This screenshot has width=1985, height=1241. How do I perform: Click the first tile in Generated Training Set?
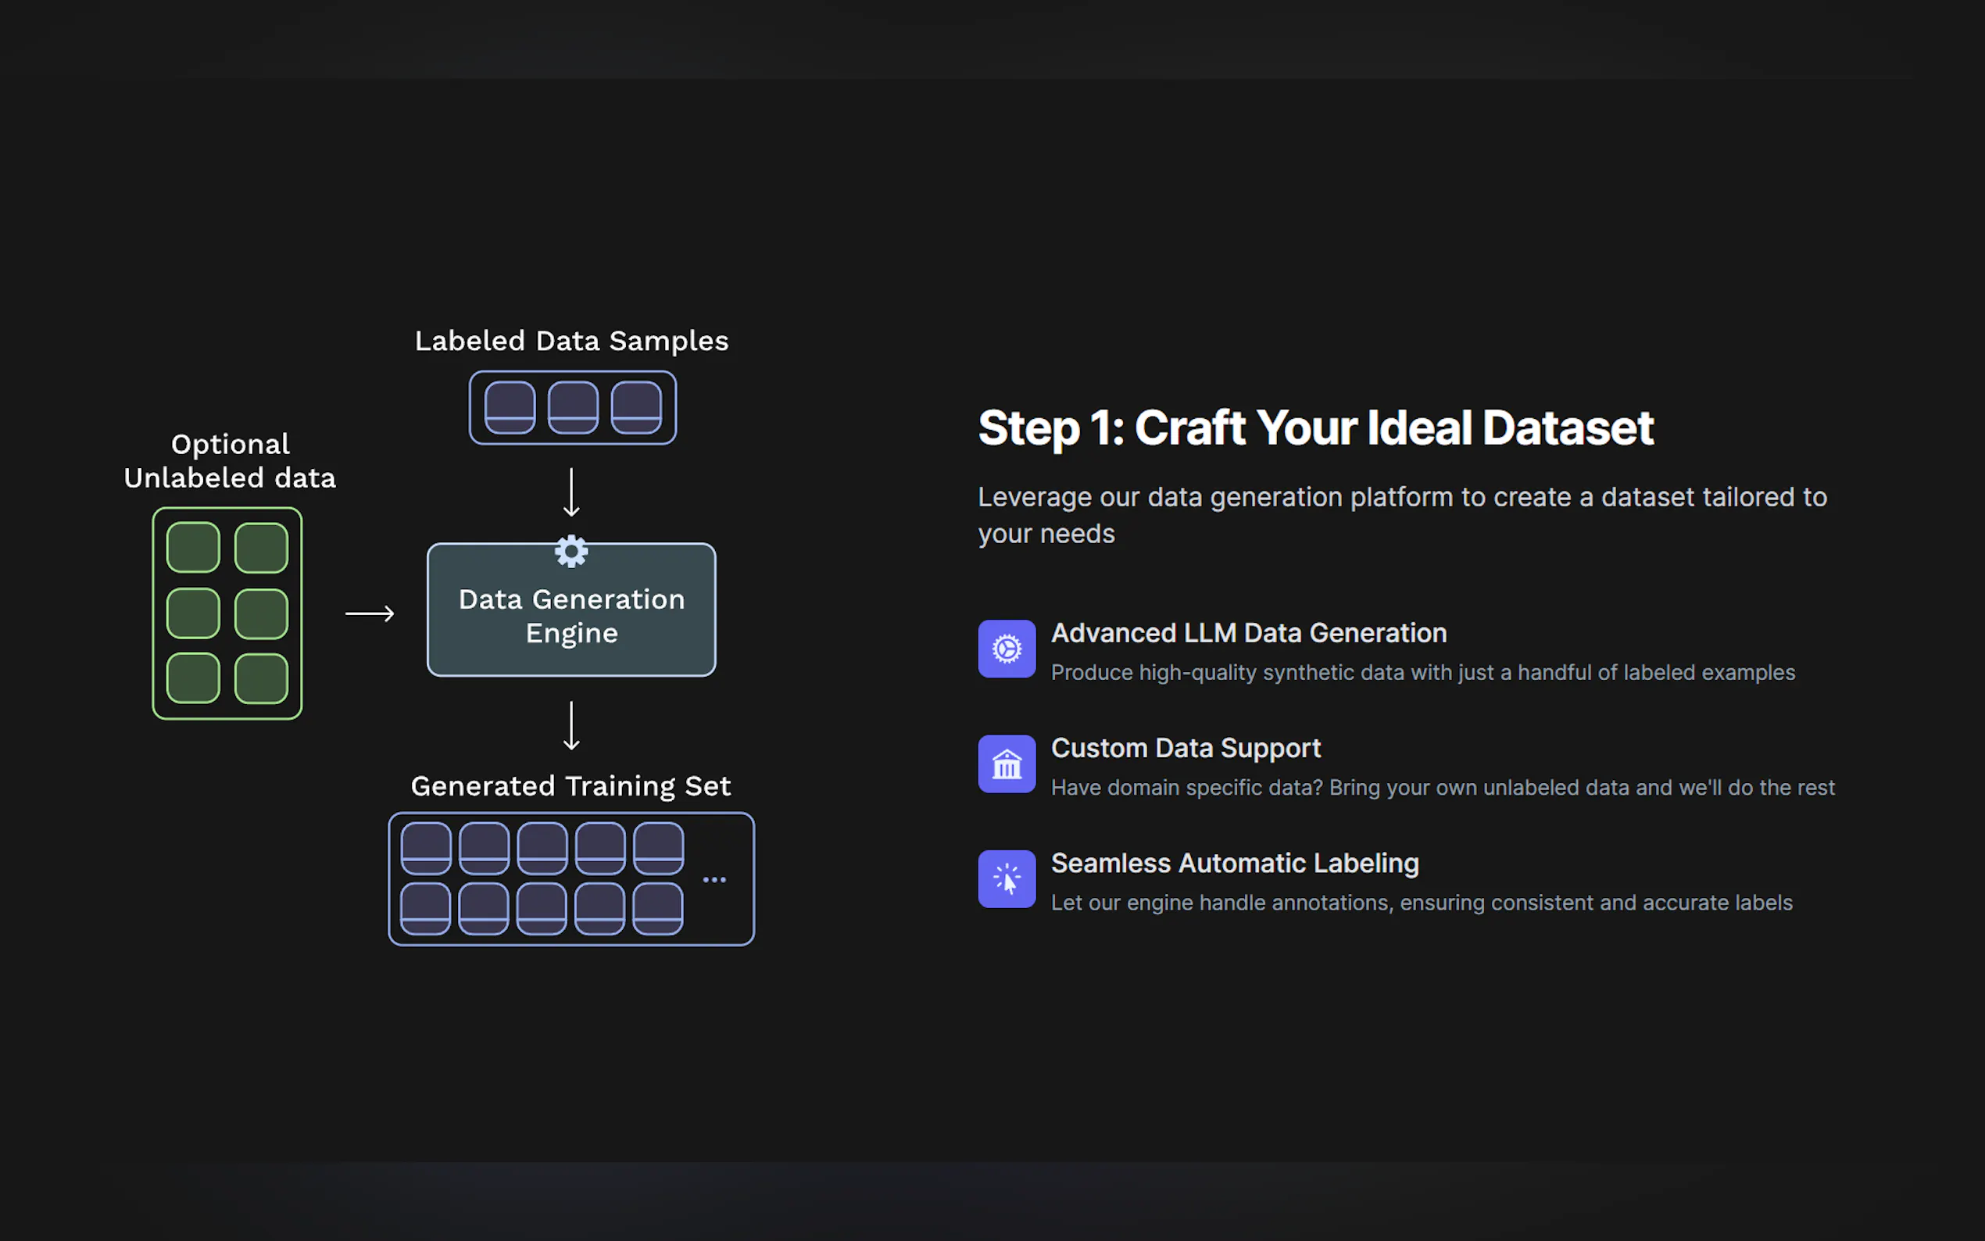pyautogui.click(x=426, y=848)
